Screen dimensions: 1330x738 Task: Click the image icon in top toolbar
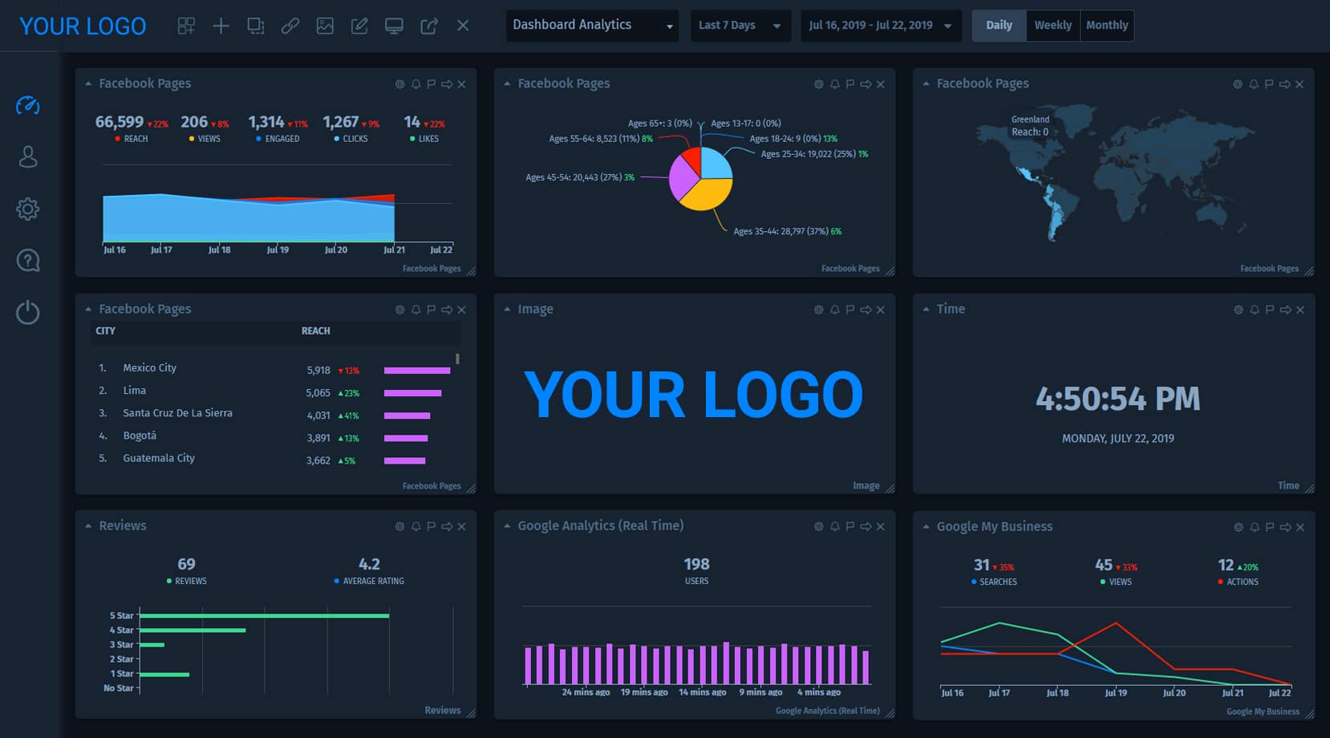tap(325, 26)
